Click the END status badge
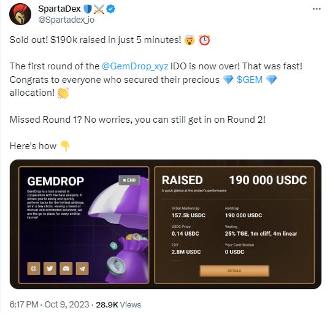 coord(129,180)
